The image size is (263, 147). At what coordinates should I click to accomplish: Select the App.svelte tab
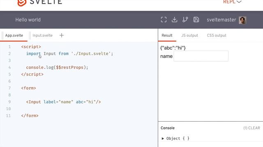[14, 36]
